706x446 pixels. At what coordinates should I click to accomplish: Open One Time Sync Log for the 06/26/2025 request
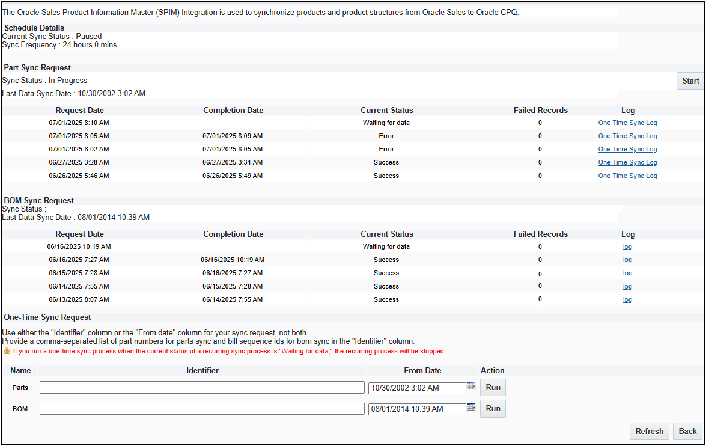pyautogui.click(x=627, y=176)
